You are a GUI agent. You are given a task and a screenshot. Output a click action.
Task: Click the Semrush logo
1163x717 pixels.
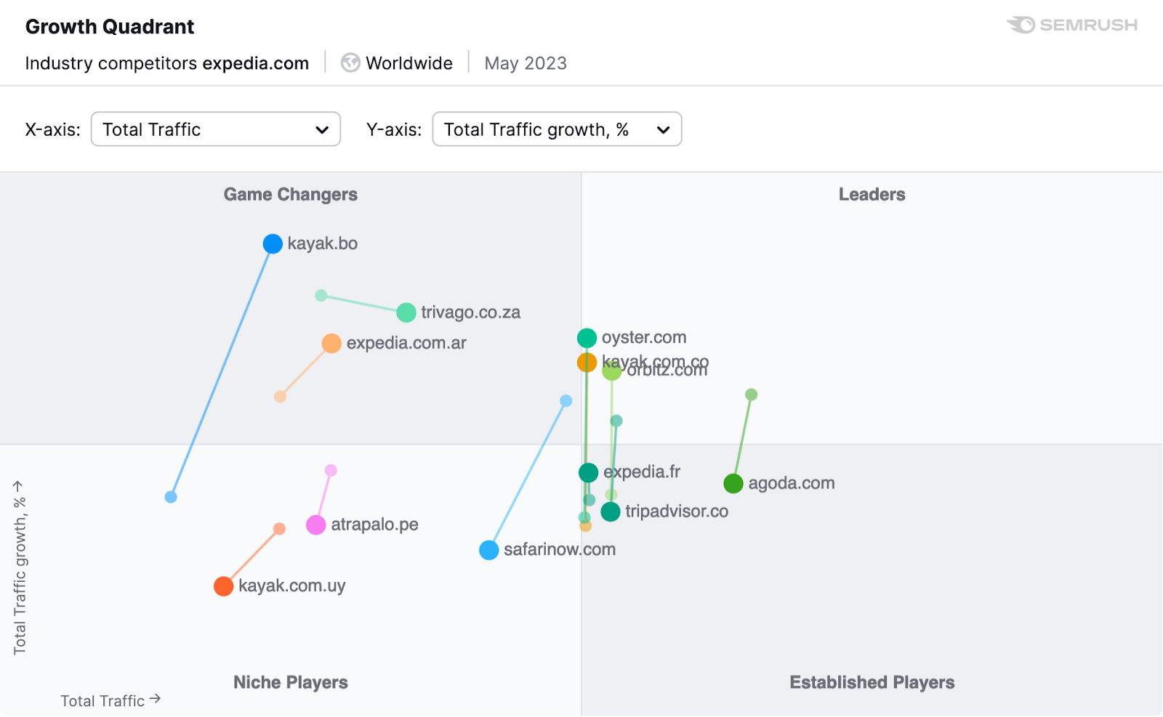tap(1072, 25)
